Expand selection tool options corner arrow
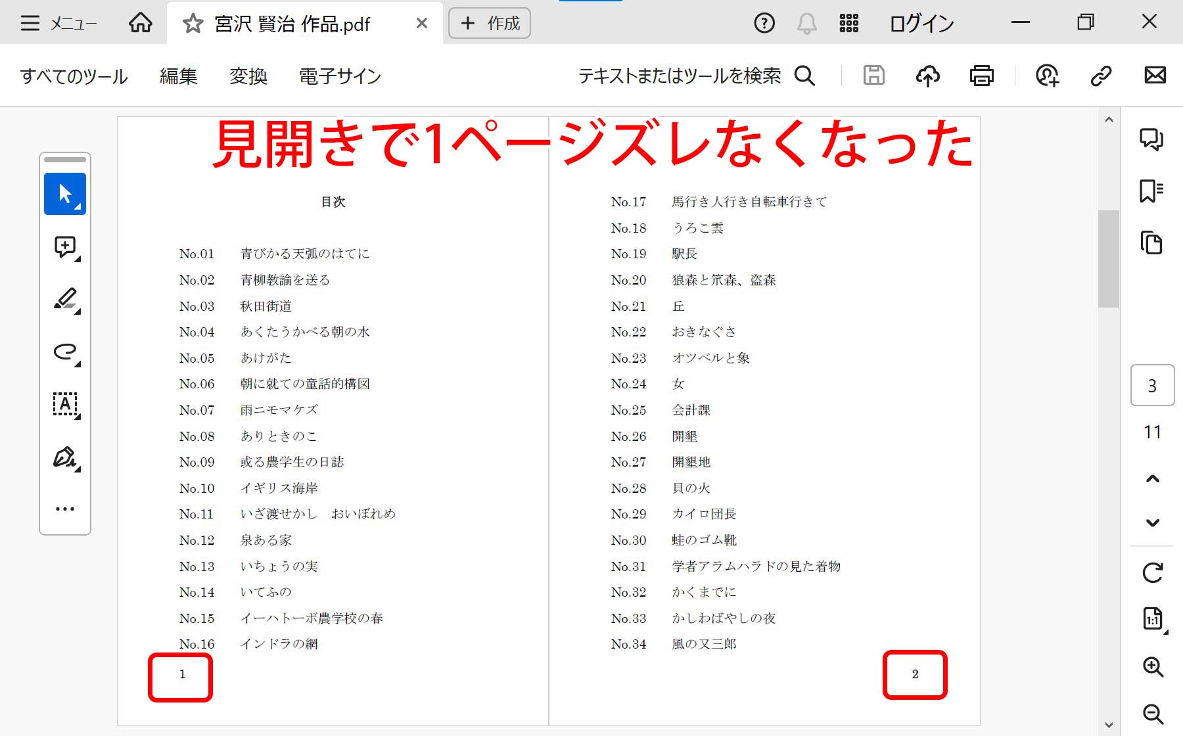The height and width of the screenshot is (736, 1183). pyautogui.click(x=78, y=207)
